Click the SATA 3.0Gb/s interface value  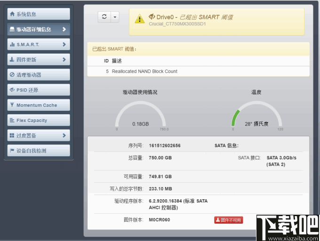point(281,161)
